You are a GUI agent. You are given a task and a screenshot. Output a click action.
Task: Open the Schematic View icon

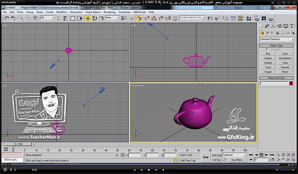[x=240, y=19]
